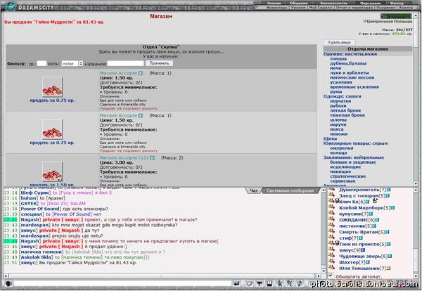Open the info icon after пистончик[5]
422x291 pixels.
point(374,226)
